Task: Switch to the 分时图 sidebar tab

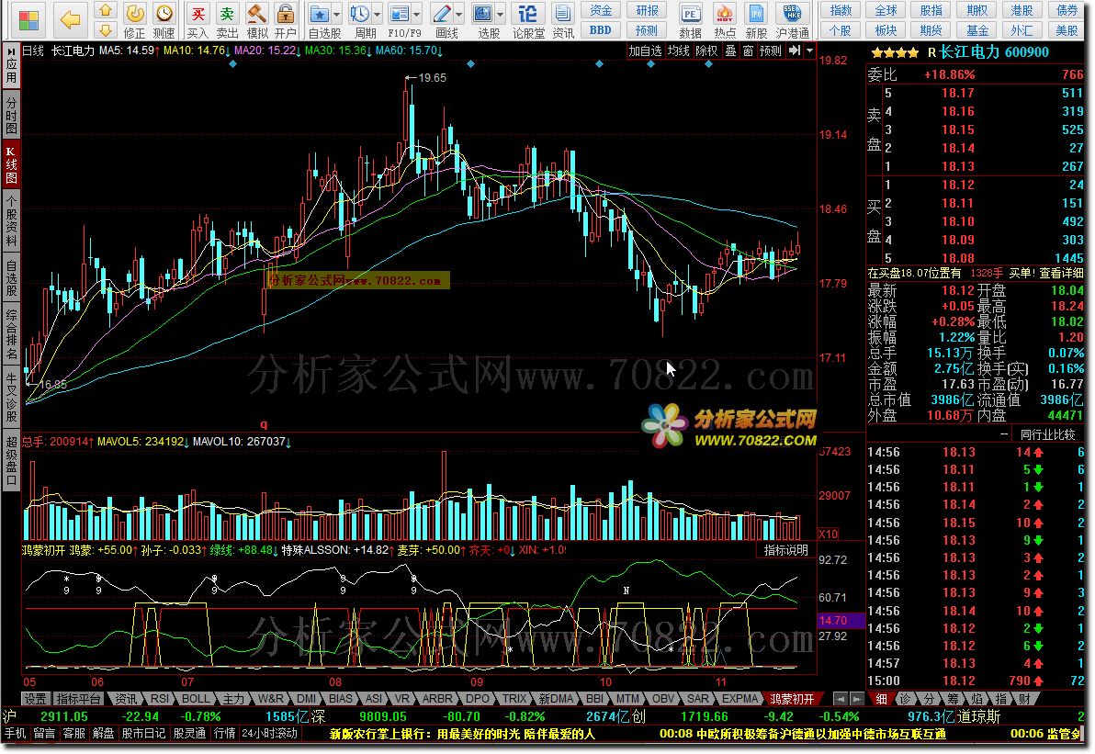Action: [x=11, y=115]
